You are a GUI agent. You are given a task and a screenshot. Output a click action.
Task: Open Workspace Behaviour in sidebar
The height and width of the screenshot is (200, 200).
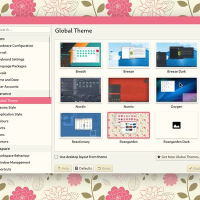25,155
